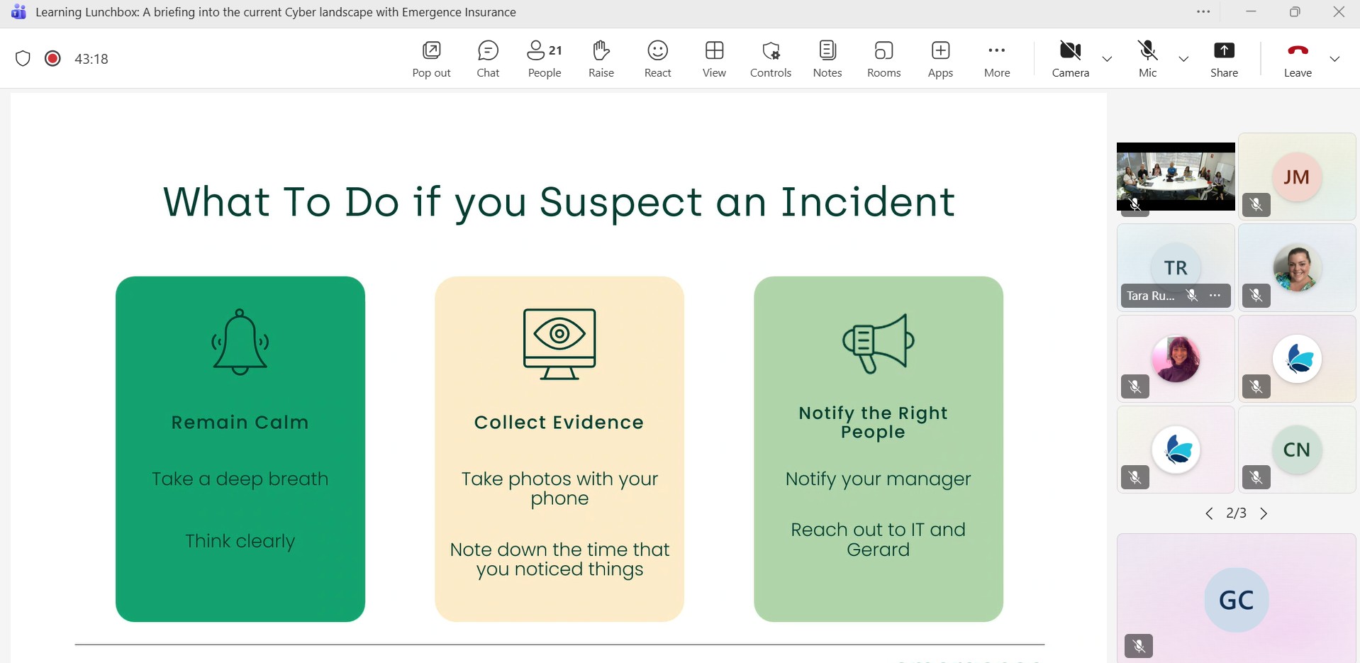Open the React emoji picker
Image resolution: width=1360 pixels, height=663 pixels.
[657, 59]
